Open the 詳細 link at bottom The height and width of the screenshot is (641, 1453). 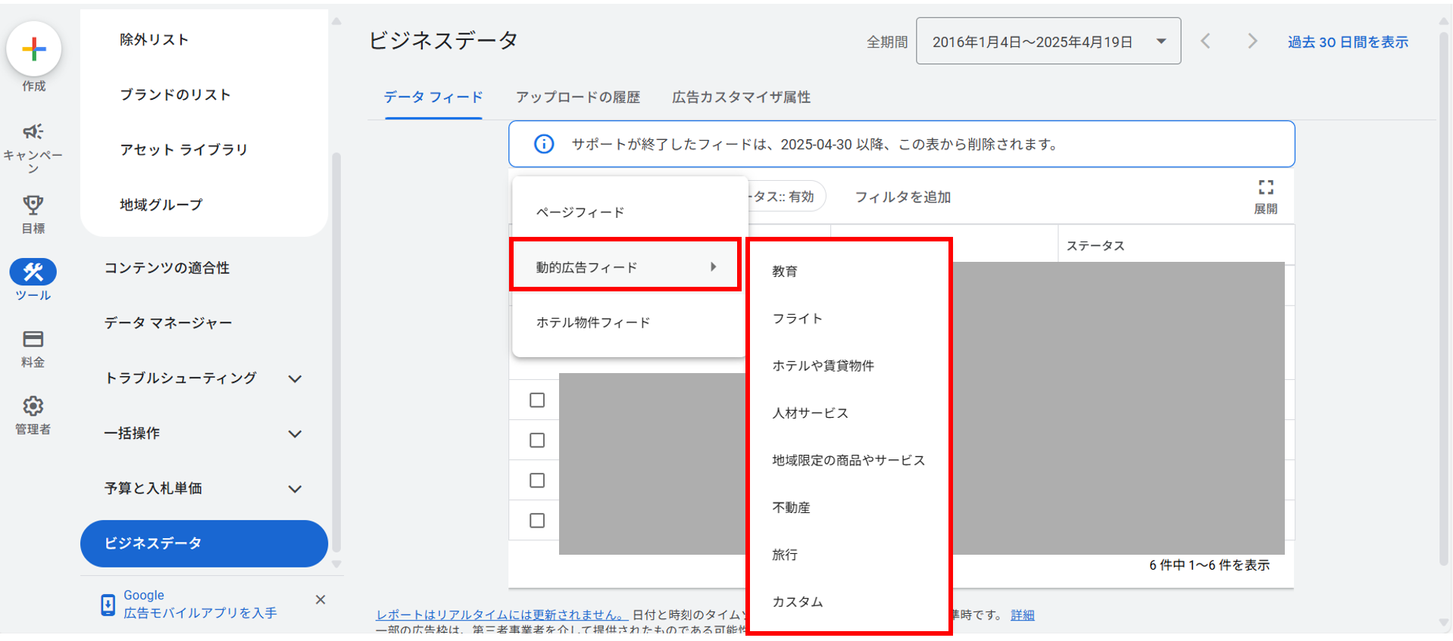1022,615
